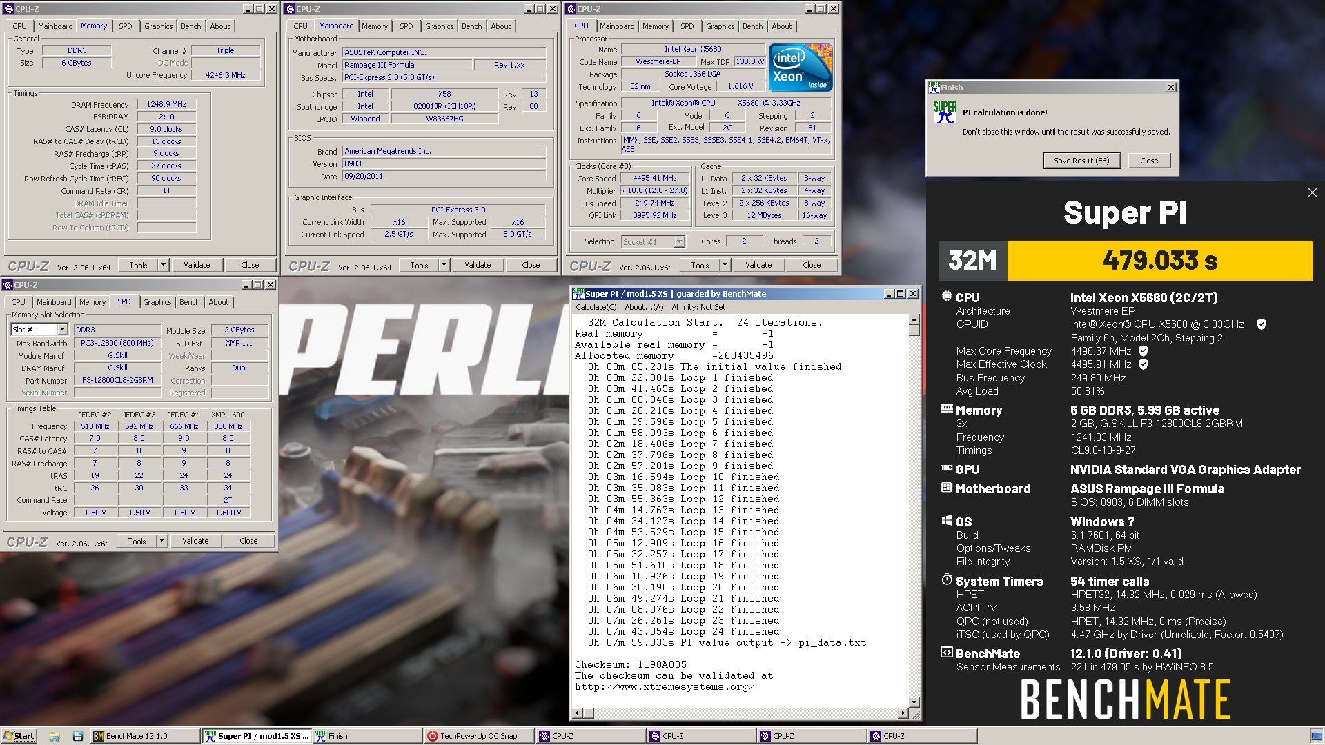Click the CPU-Z SPD window title bar icon
This screenshot has height=745, width=1325.
coord(8,285)
